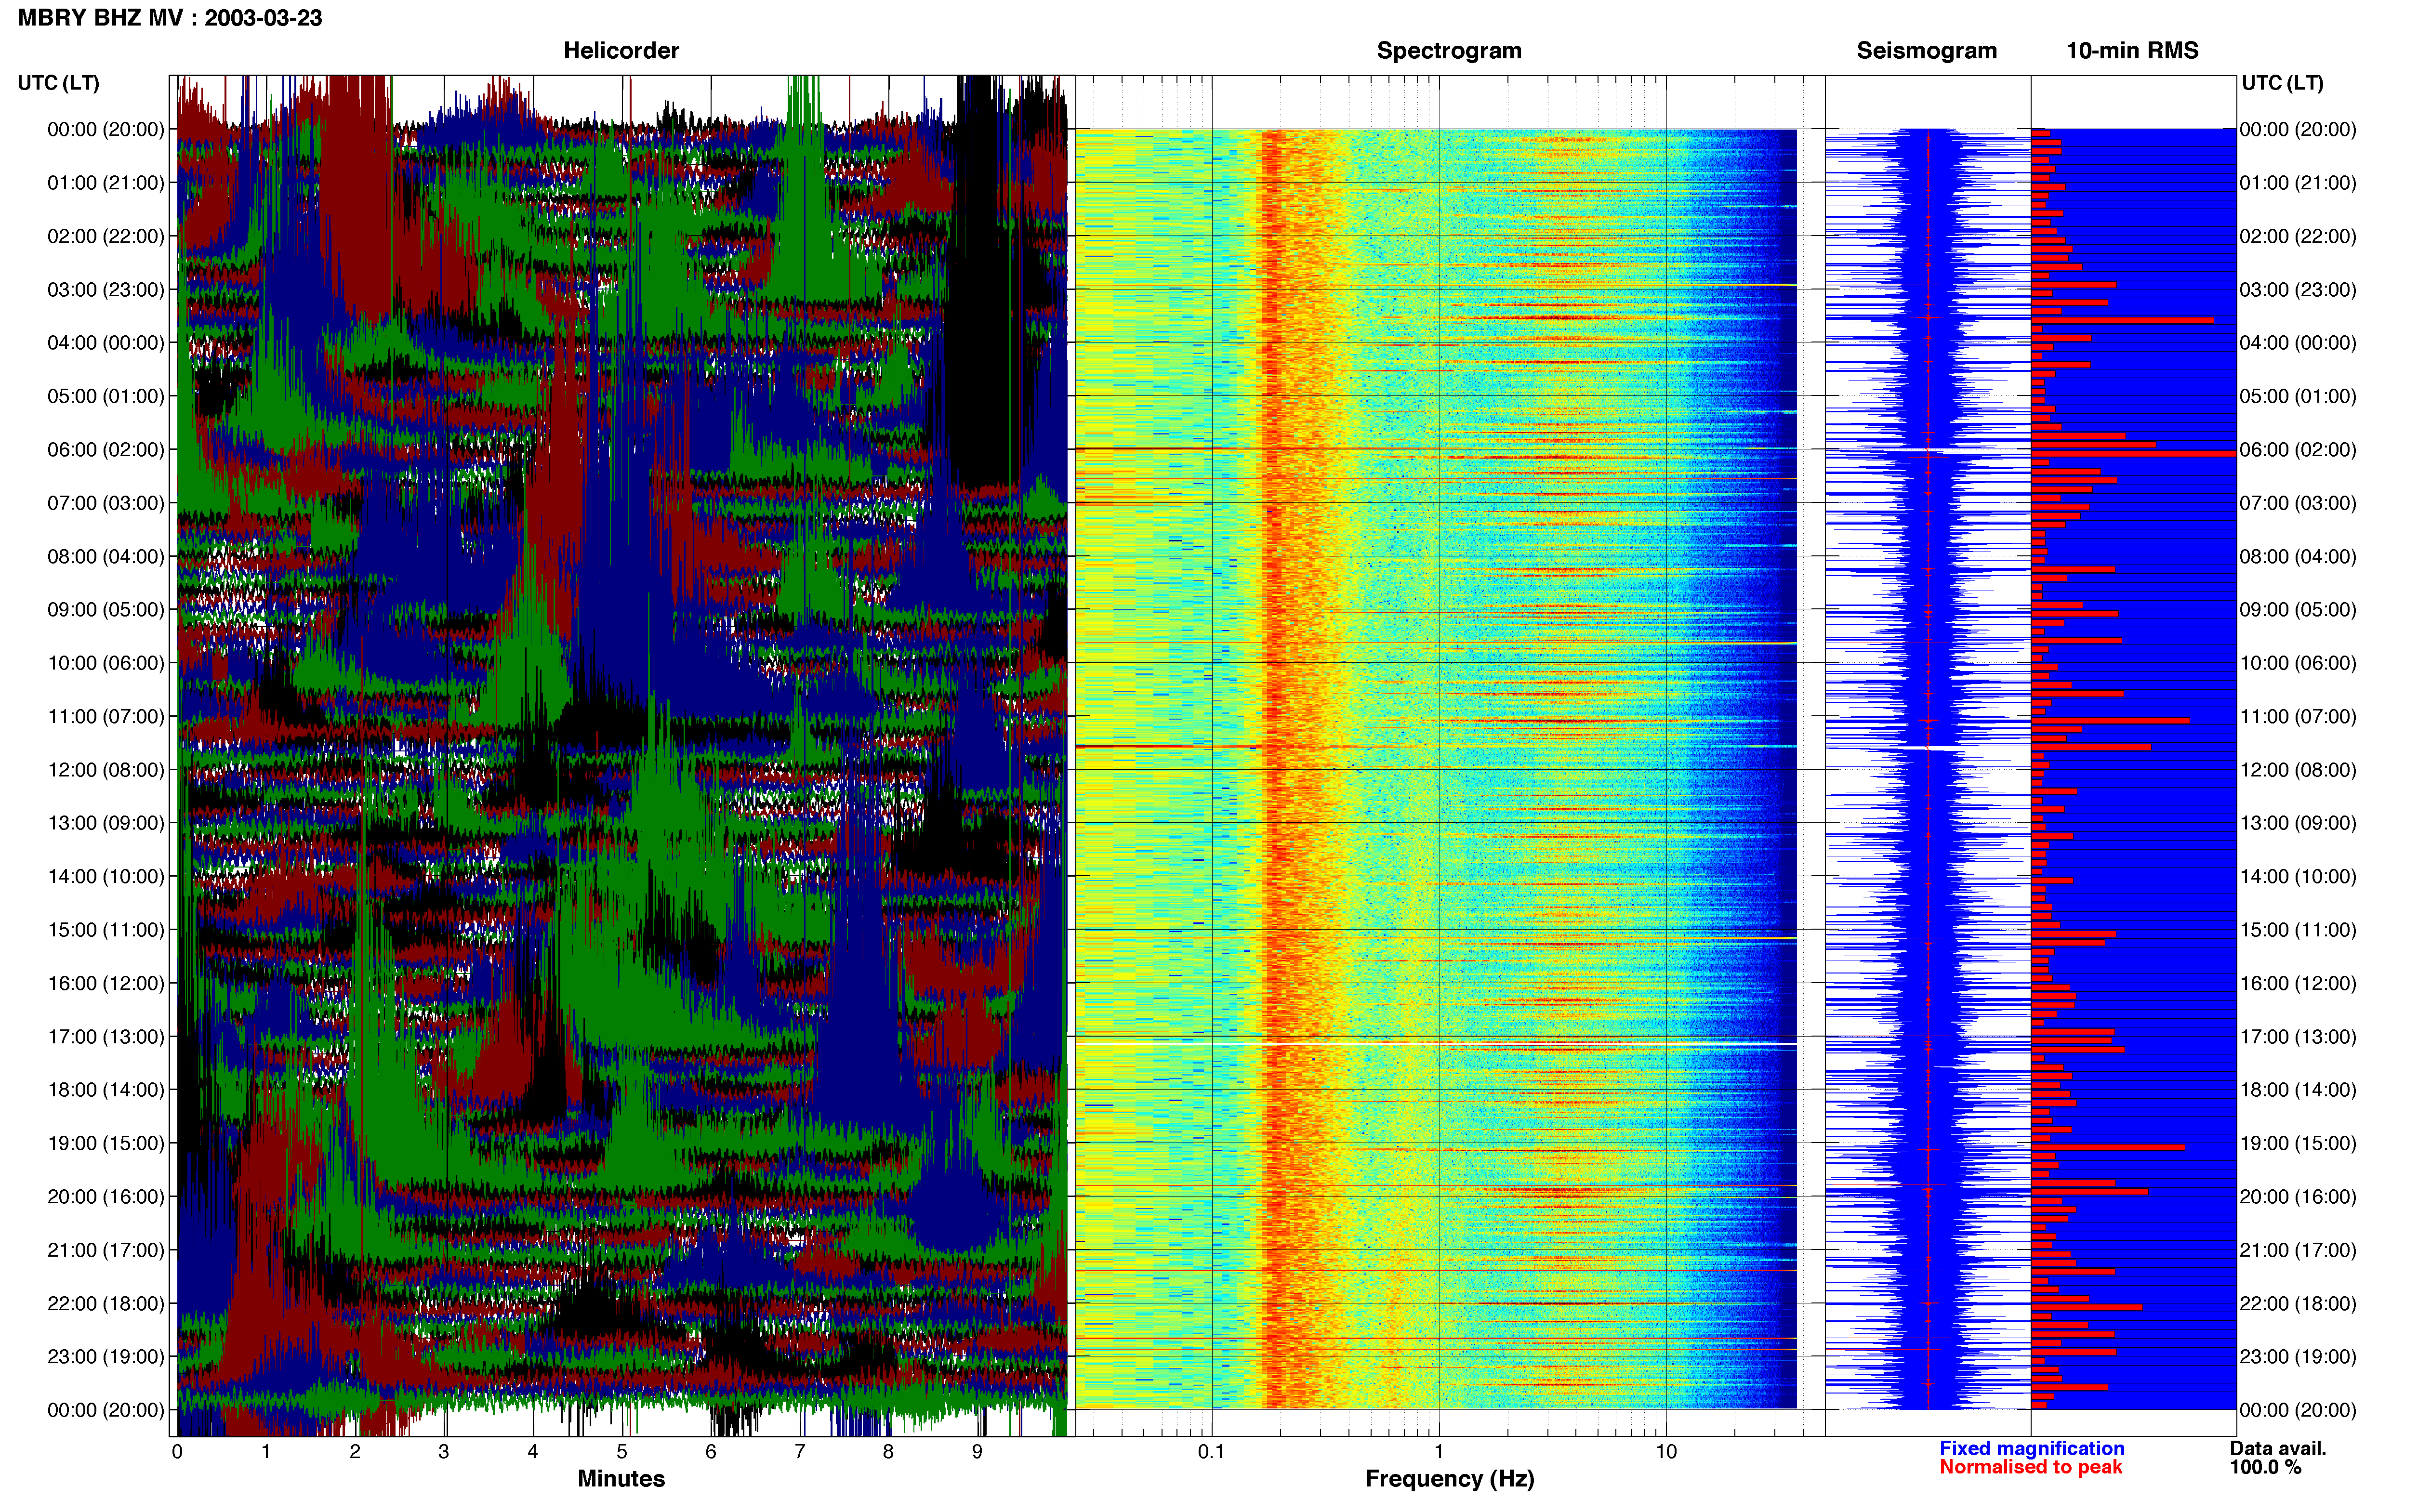Click the left '22:00 (18:00)' time label
Screen dimensions: 2418x1512
[x=106, y=1304]
